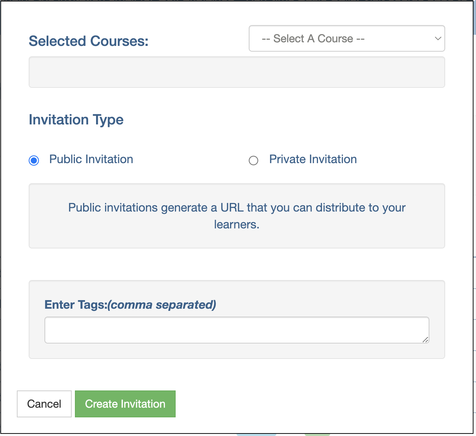Click the 'Invitation Type' heading

pos(76,120)
